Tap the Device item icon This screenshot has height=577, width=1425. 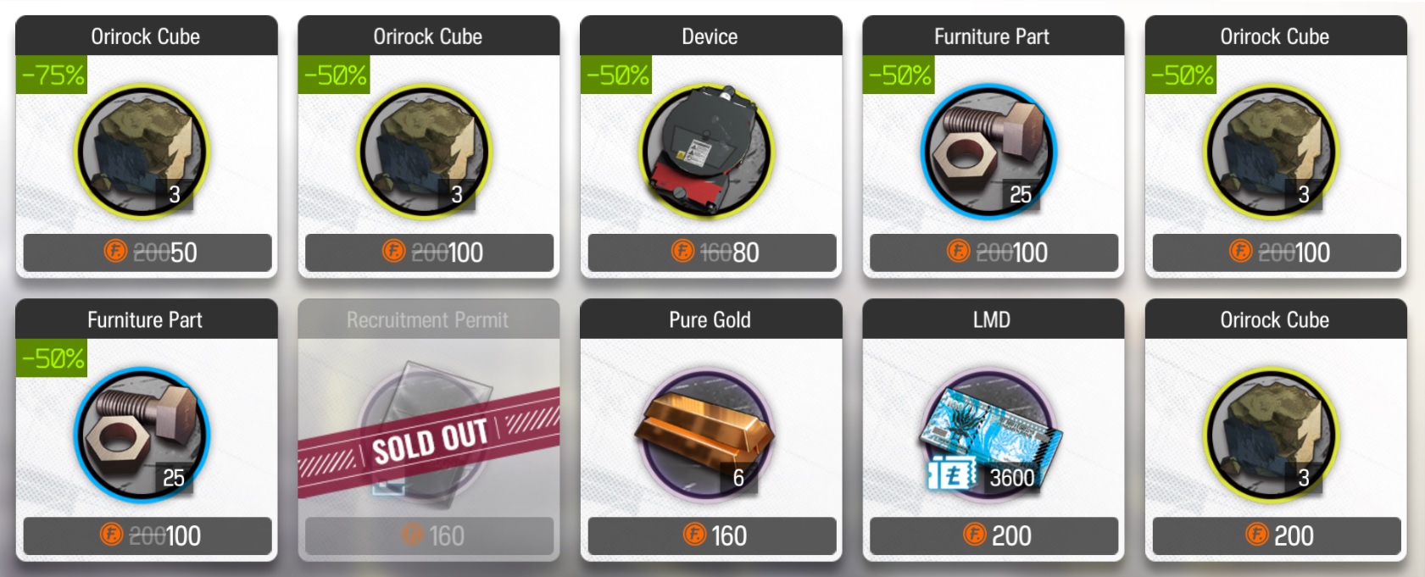click(708, 150)
